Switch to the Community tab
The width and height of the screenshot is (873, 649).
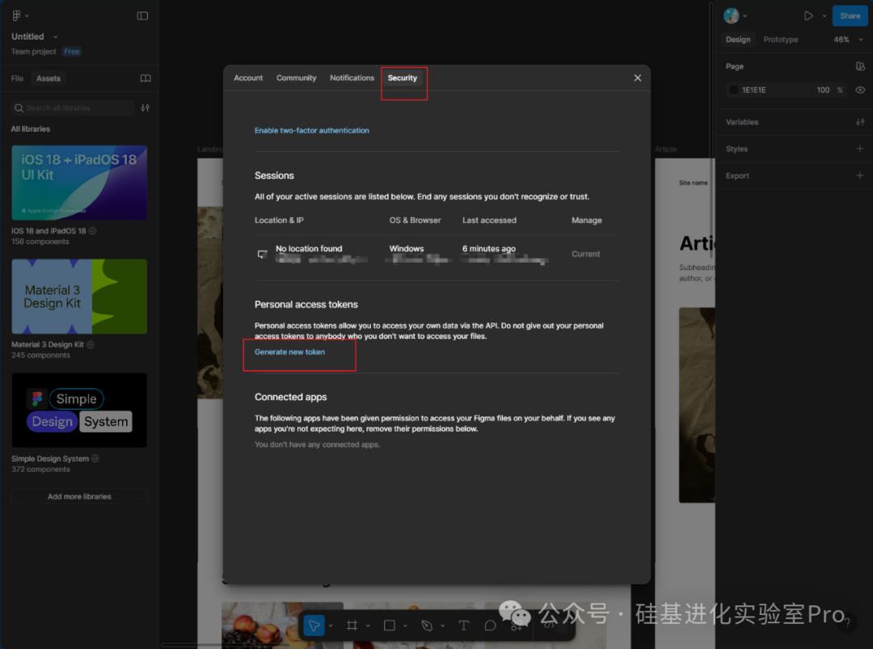coord(296,78)
